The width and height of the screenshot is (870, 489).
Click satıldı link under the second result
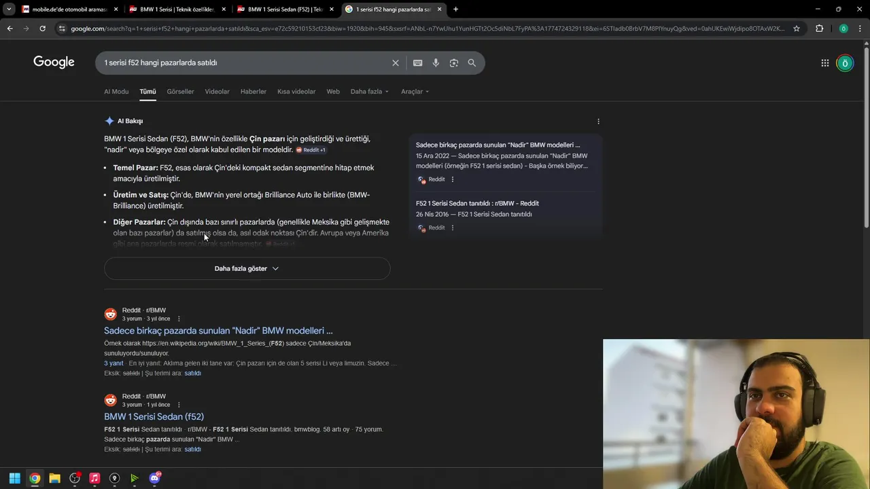(x=192, y=449)
